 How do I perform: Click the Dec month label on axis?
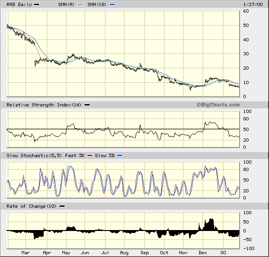click(x=203, y=253)
